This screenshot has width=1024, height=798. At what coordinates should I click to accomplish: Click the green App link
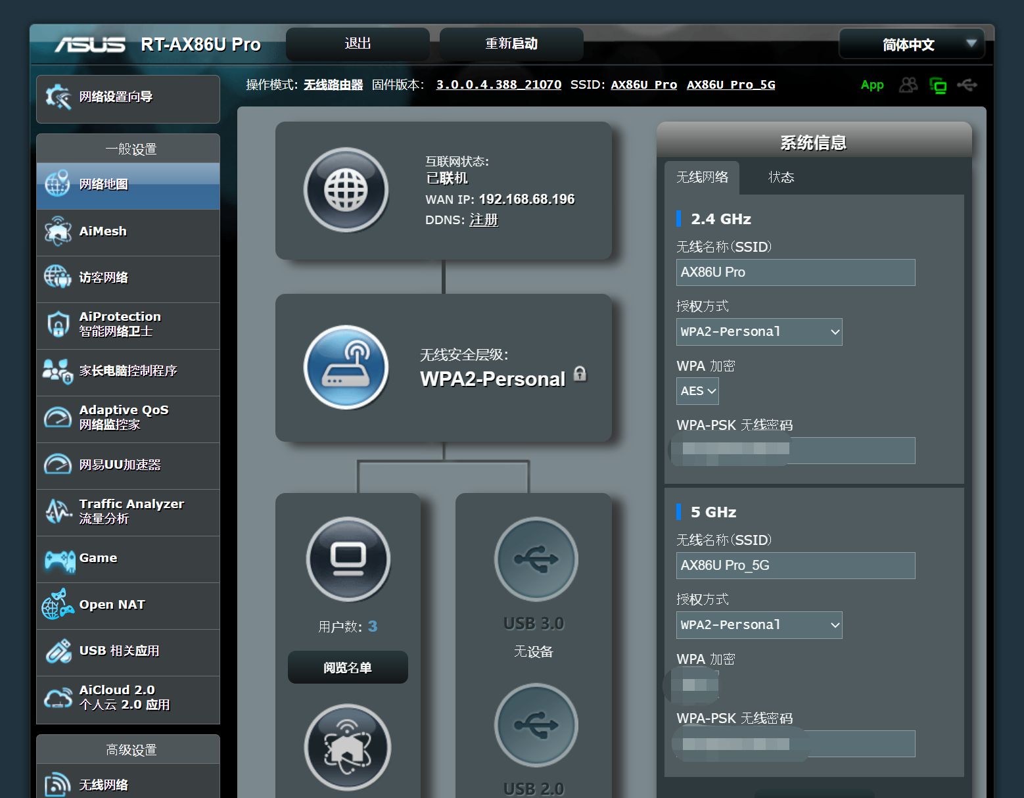click(x=872, y=85)
